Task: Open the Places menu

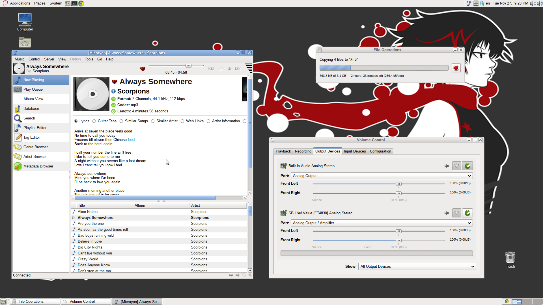Action: [x=40, y=3]
